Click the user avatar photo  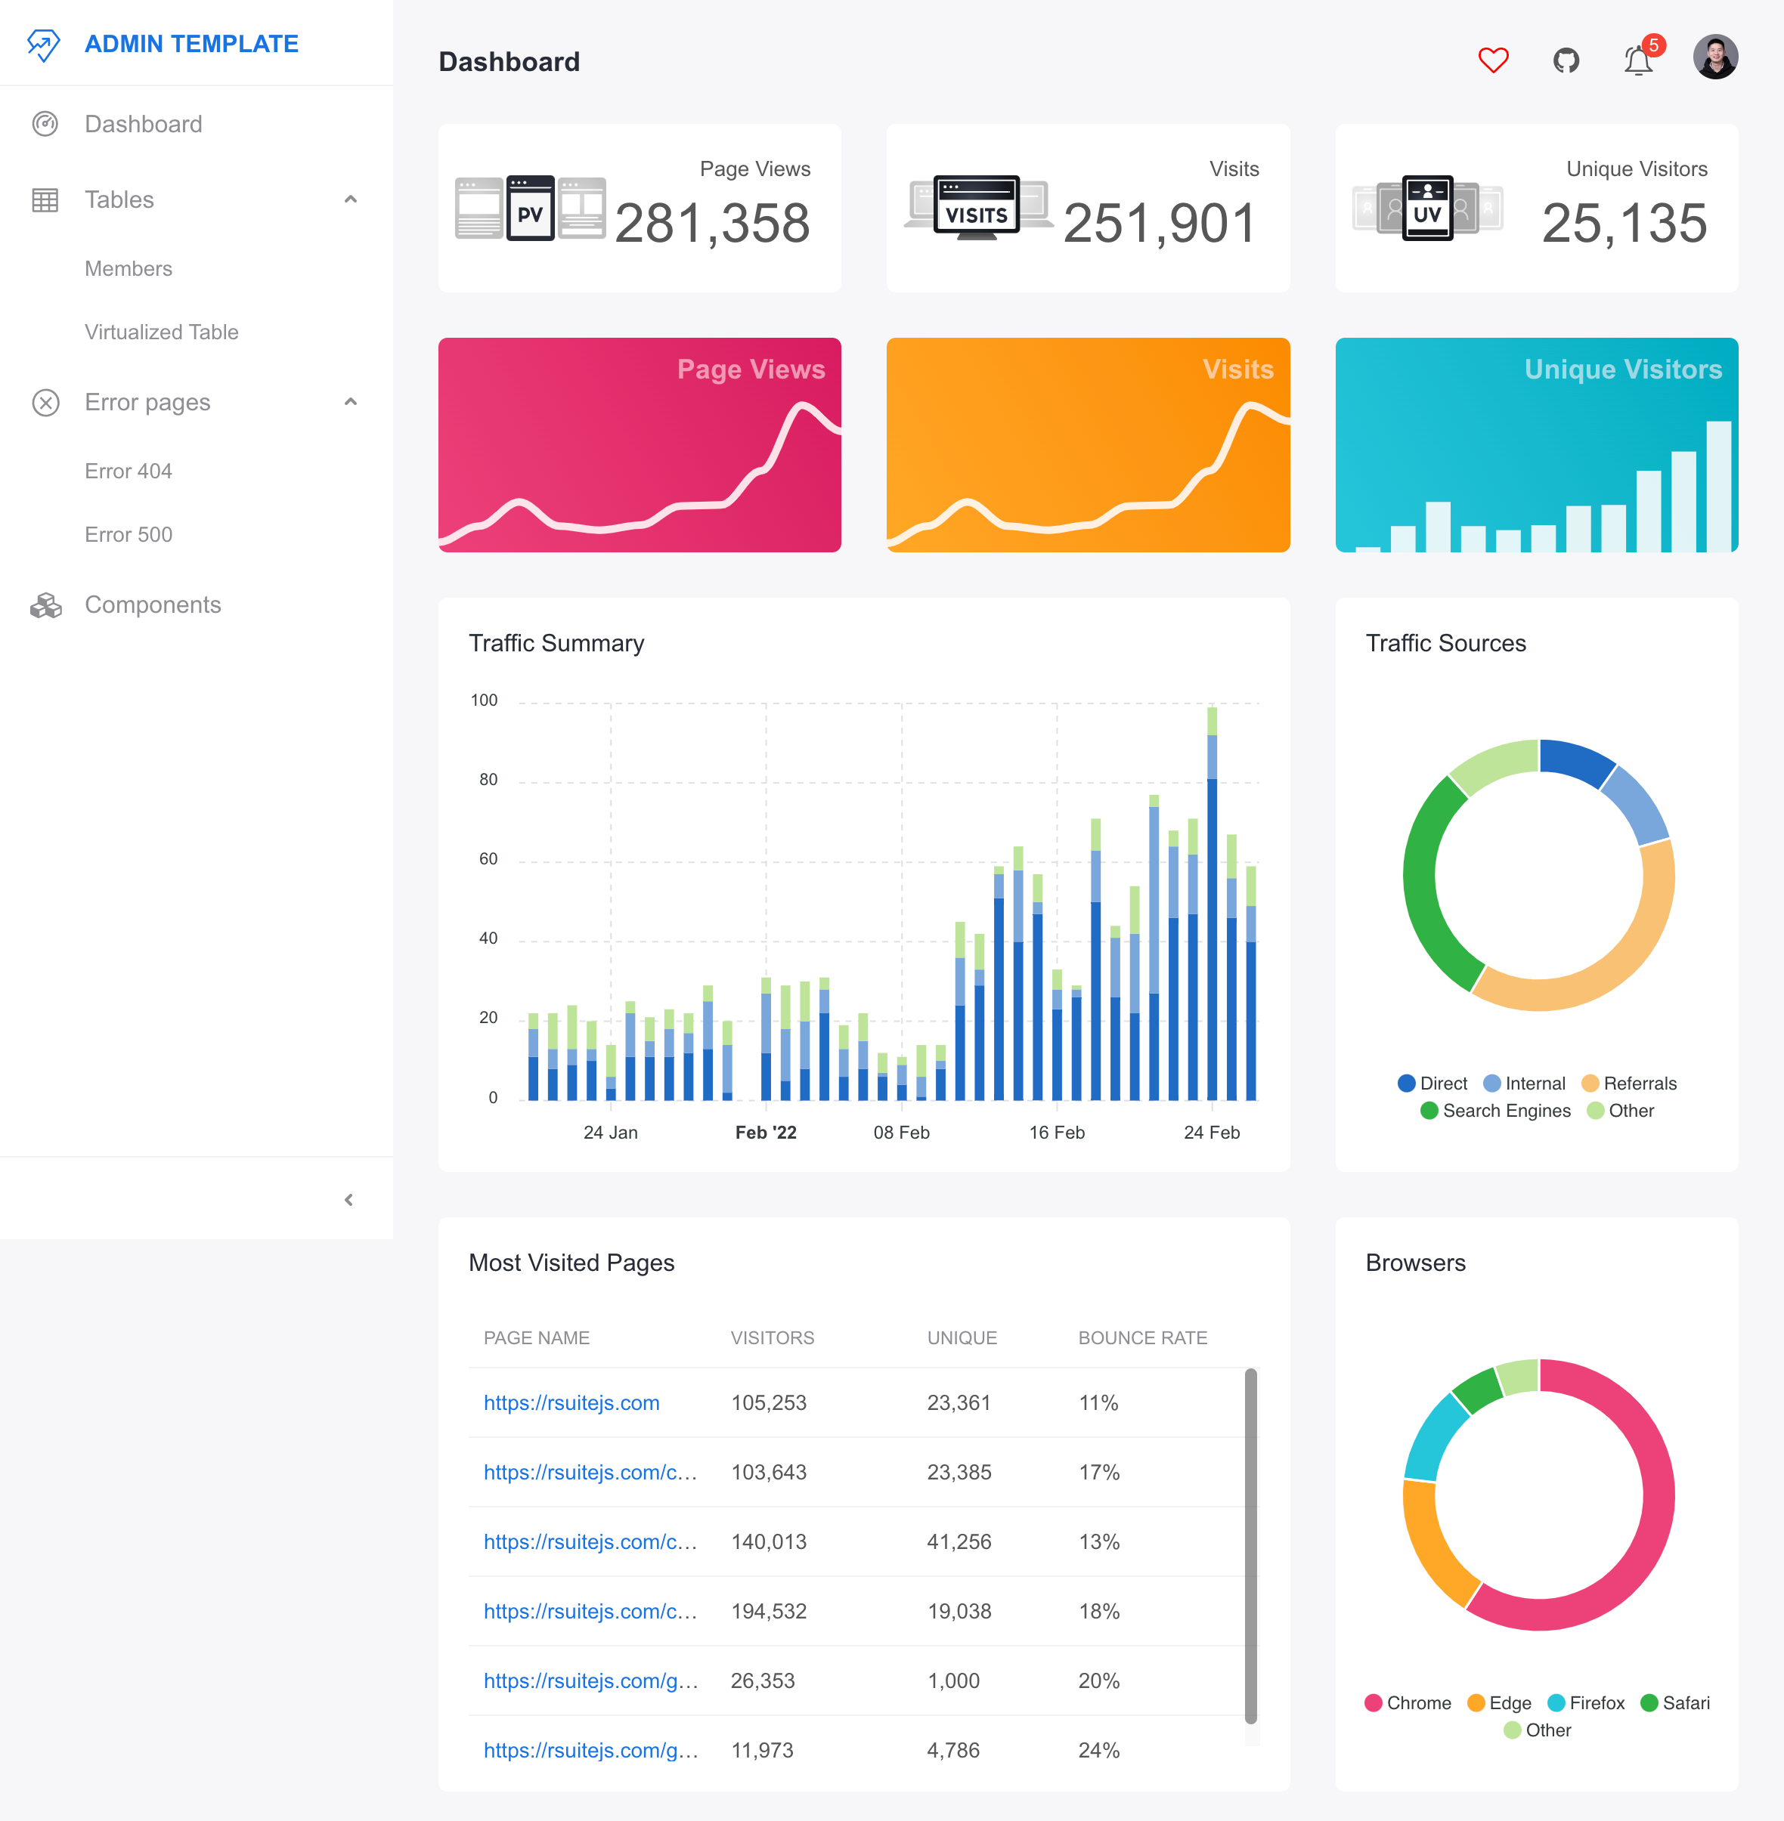(x=1714, y=58)
